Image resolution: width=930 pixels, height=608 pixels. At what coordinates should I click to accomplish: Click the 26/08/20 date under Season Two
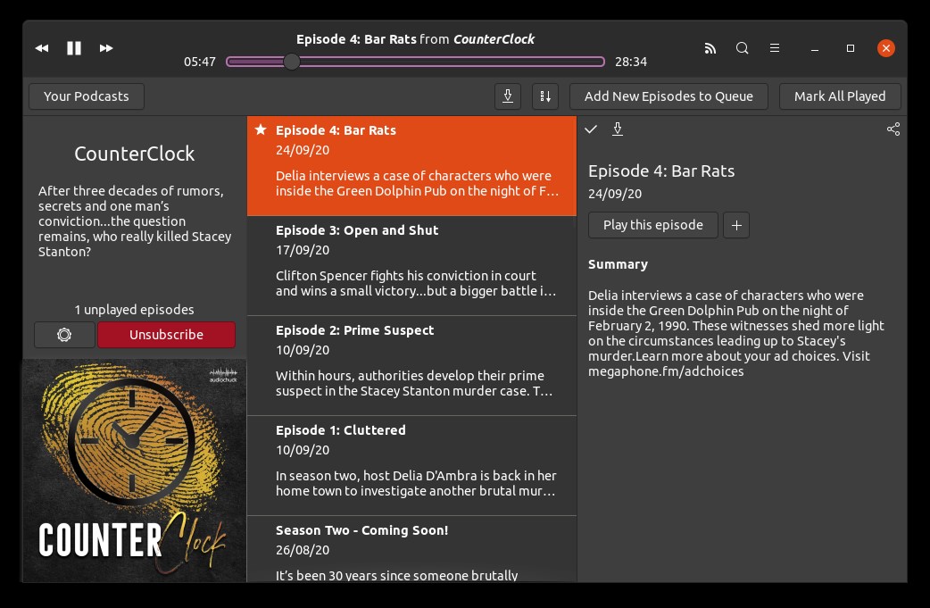[x=303, y=551]
